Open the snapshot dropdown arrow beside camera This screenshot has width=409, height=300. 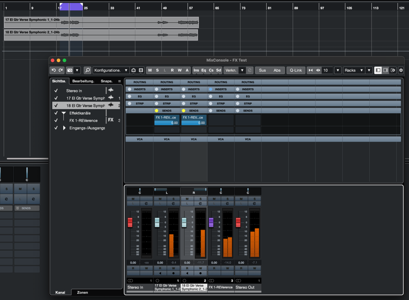pyautogui.click(x=77, y=70)
